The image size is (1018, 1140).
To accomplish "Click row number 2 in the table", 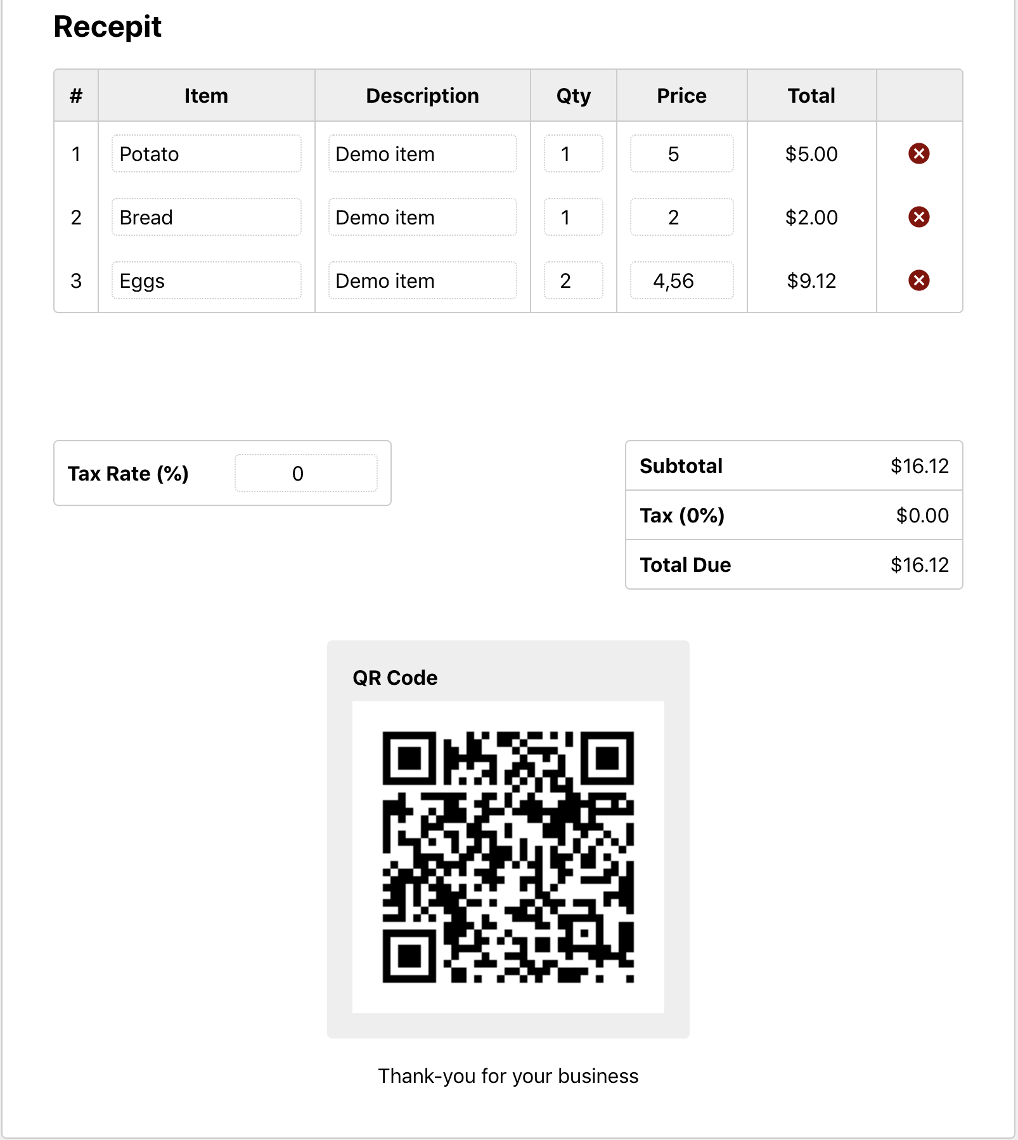I will point(76,217).
